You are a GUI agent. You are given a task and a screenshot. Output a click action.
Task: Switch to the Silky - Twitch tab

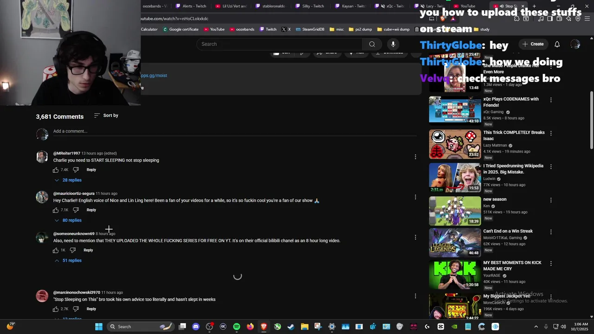tap(311, 6)
